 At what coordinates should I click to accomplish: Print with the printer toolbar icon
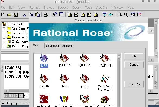click(x=46, y=15)
